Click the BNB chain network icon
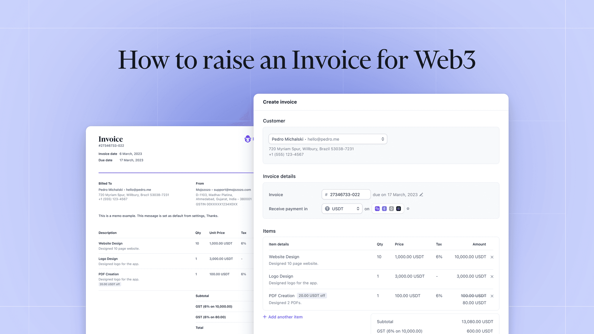Viewport: 594px width, 334px height. [391, 209]
